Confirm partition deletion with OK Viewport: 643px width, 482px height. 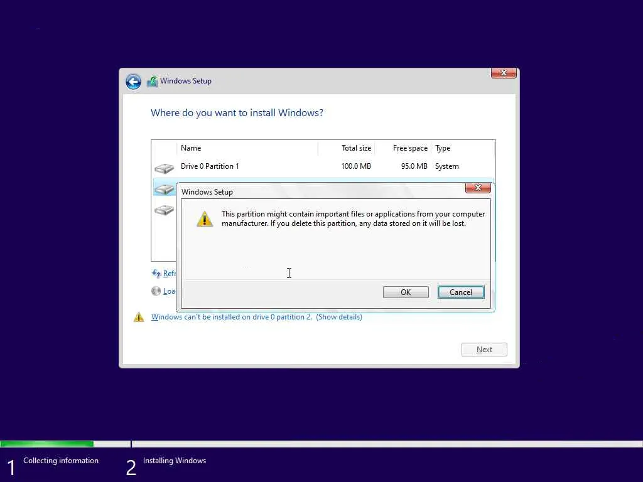click(406, 292)
